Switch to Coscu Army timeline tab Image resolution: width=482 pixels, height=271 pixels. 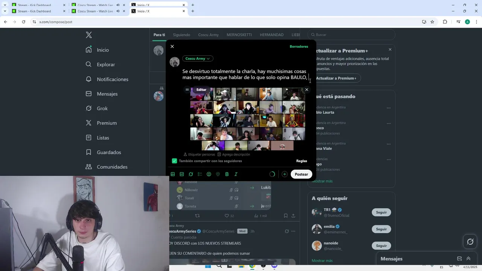click(208, 35)
